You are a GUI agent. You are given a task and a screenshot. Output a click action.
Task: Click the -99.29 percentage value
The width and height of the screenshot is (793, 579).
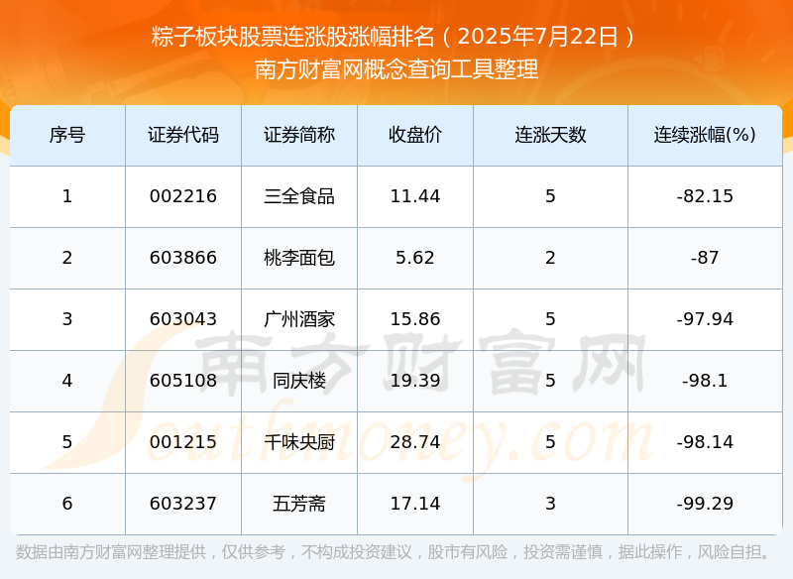pos(705,504)
